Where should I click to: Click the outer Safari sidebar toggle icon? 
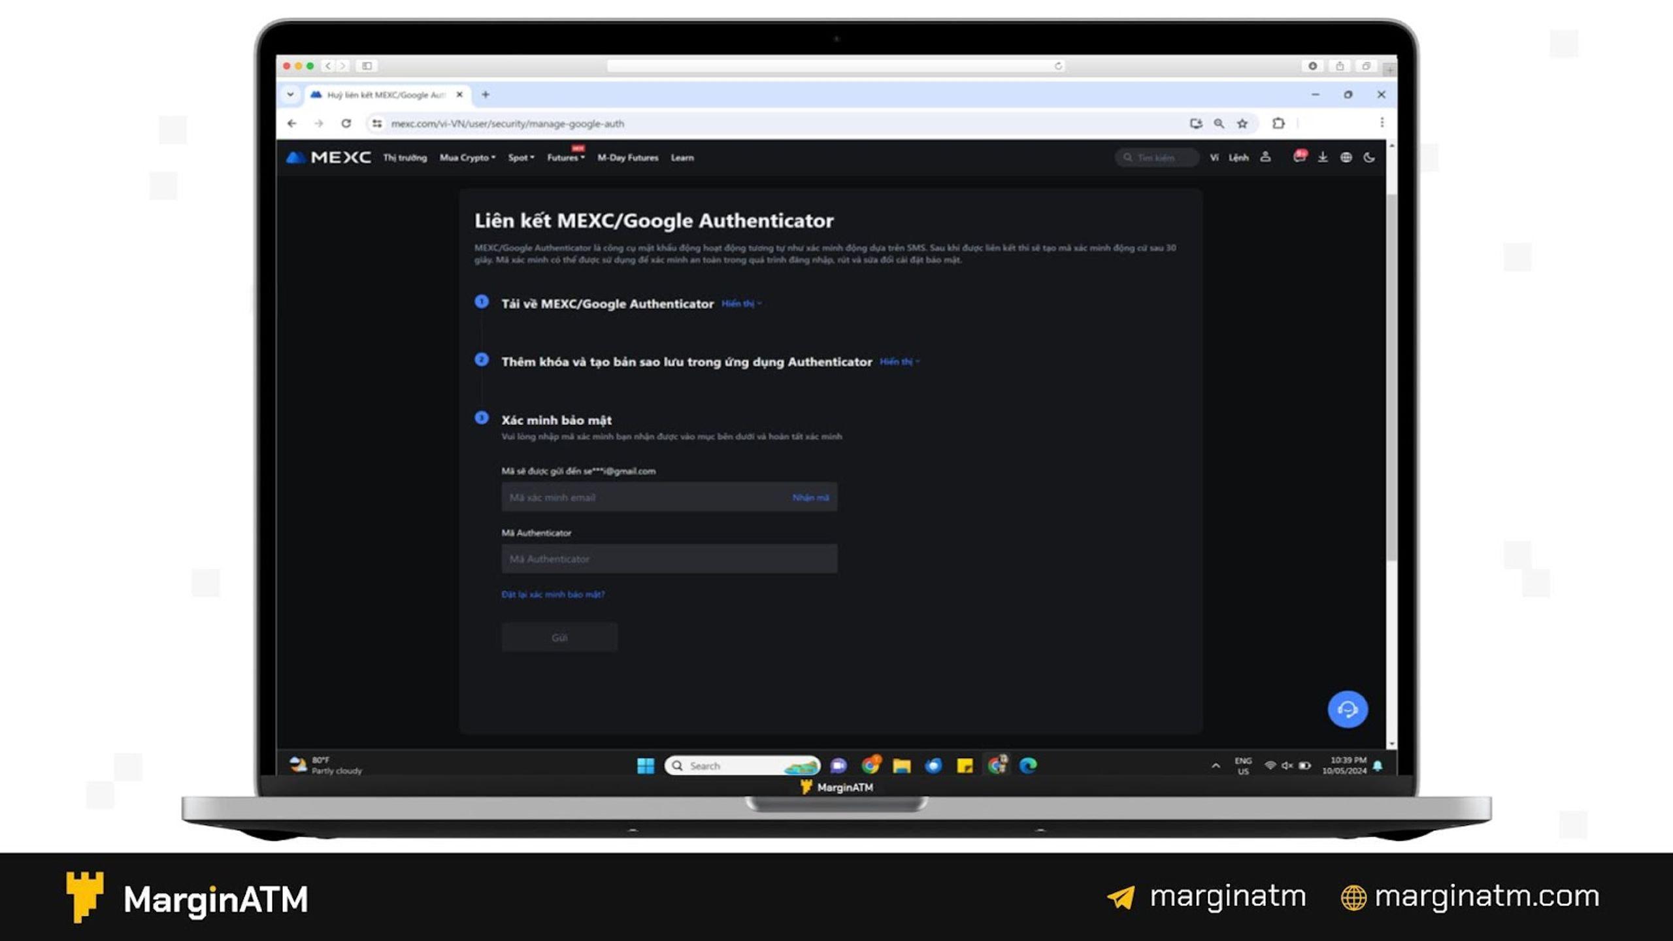pyautogui.click(x=367, y=66)
